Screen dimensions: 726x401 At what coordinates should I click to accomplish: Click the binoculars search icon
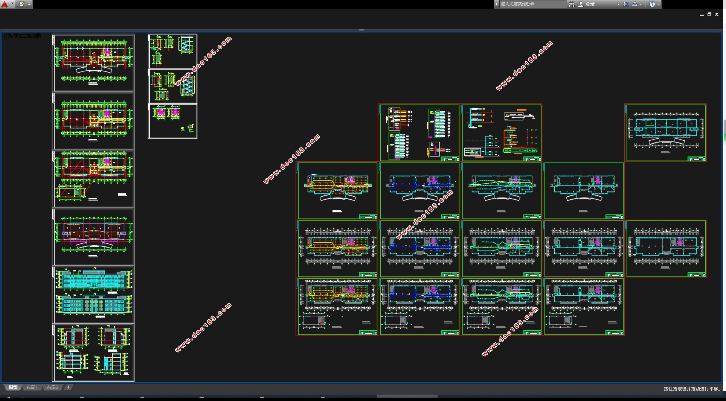pos(572,4)
